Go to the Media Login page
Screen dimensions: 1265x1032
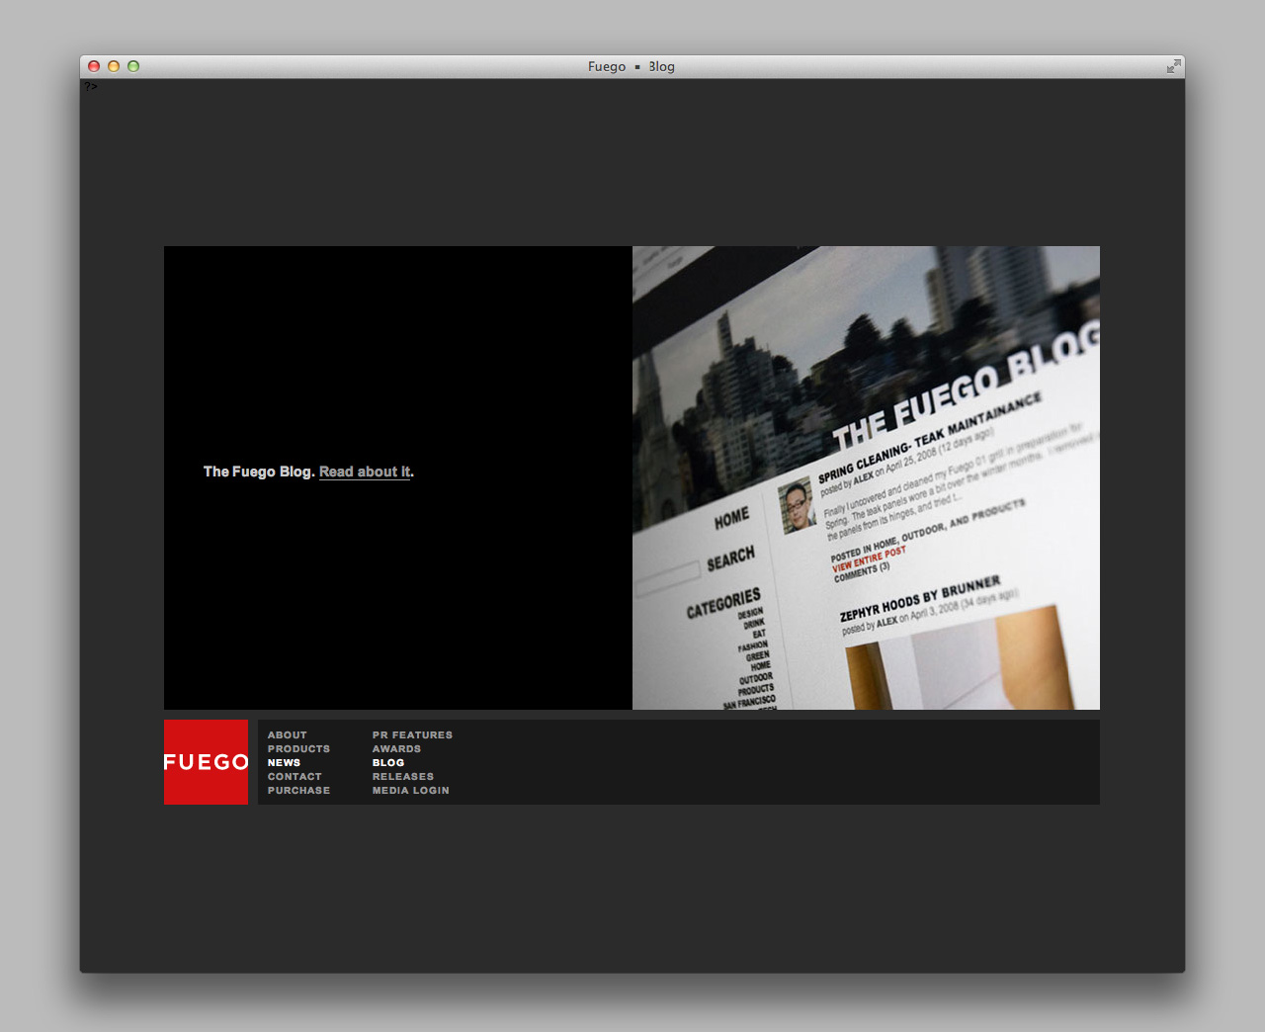(411, 791)
